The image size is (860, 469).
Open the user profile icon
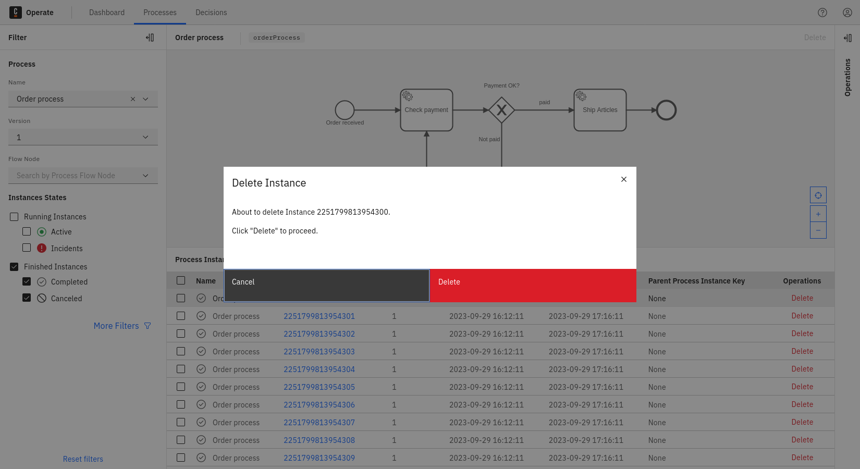point(847,13)
